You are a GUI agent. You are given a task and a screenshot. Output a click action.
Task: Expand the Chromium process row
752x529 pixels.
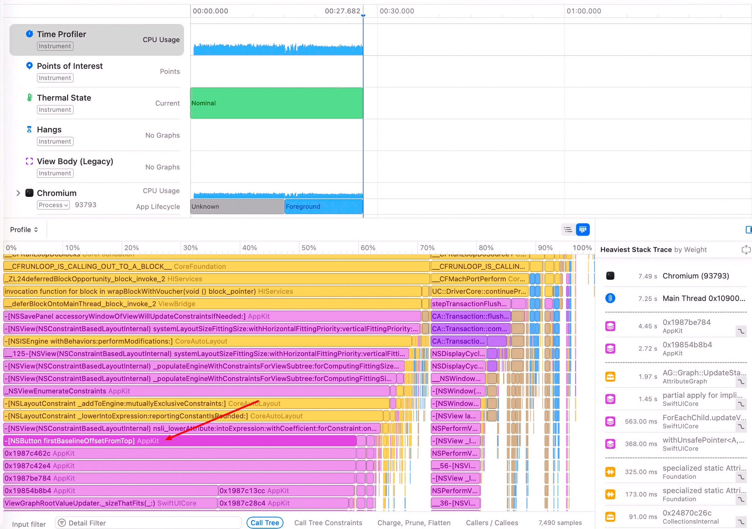point(18,193)
